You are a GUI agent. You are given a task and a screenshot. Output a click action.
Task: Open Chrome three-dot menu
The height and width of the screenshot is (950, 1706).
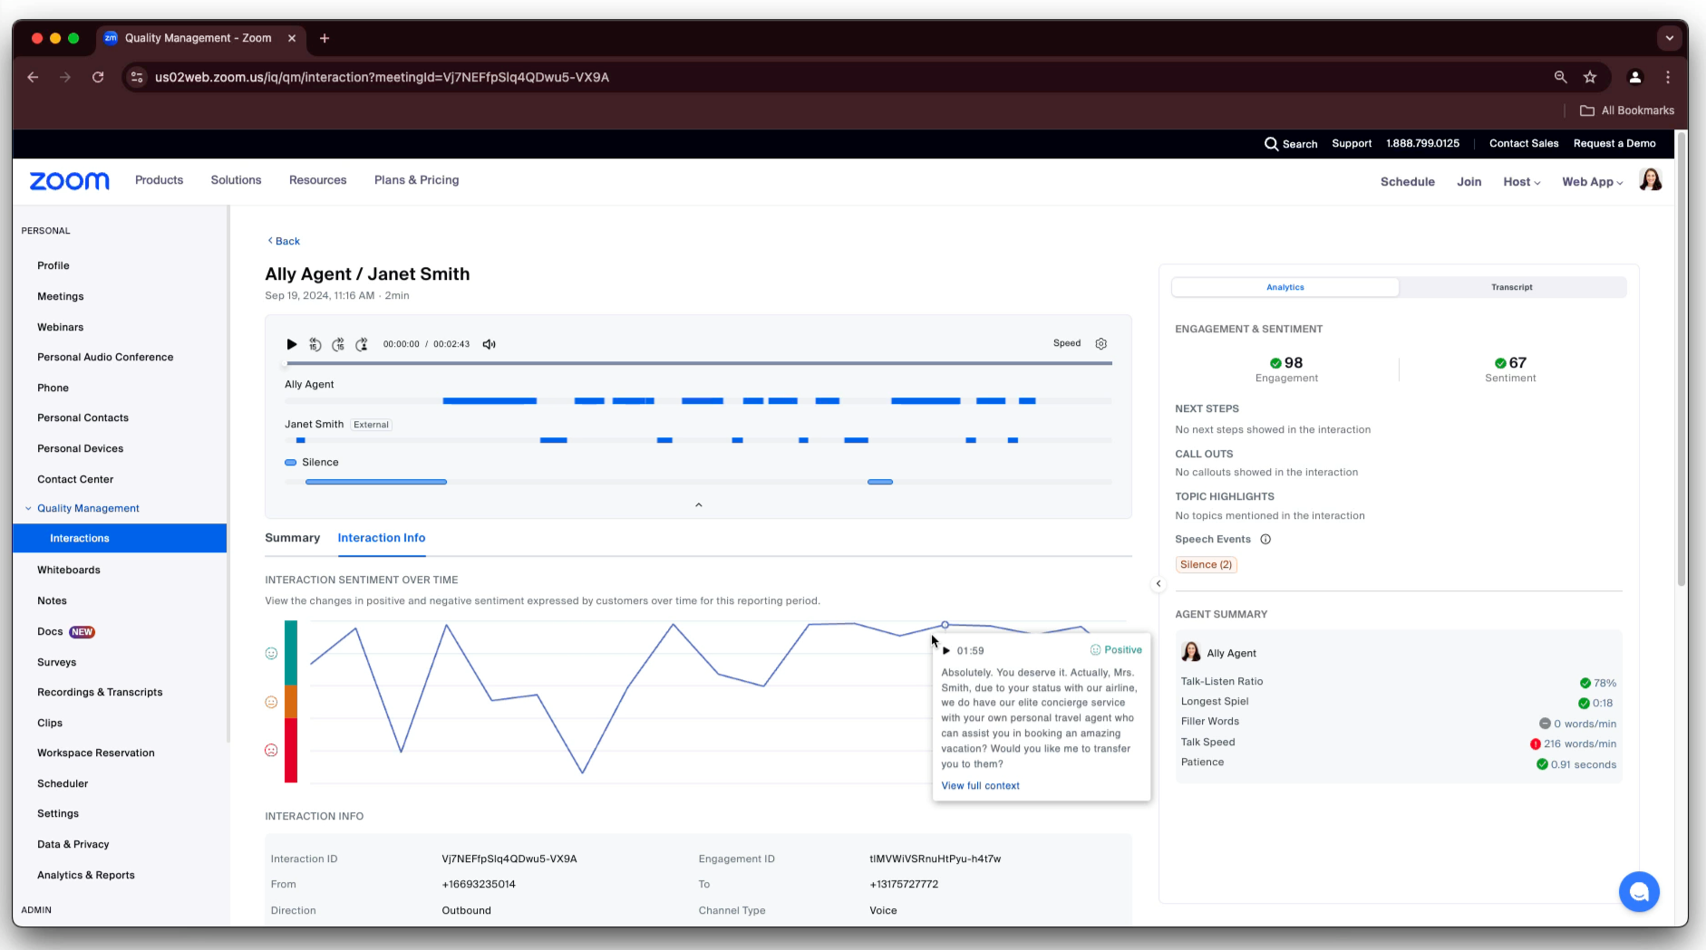coord(1668,78)
